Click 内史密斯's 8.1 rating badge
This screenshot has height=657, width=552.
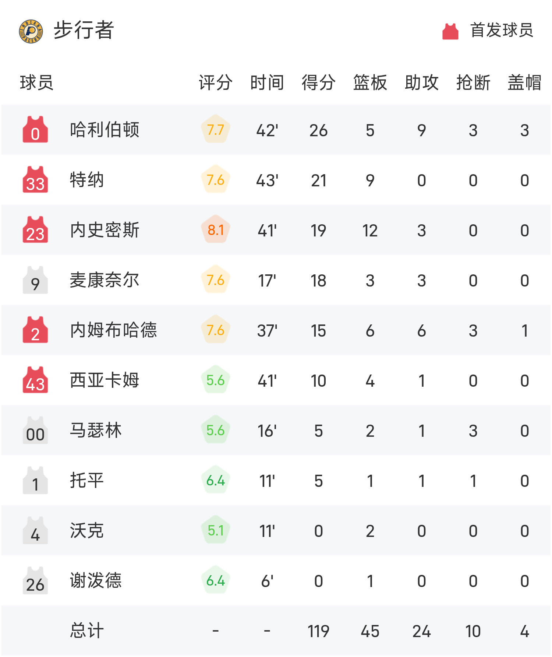[x=216, y=230]
